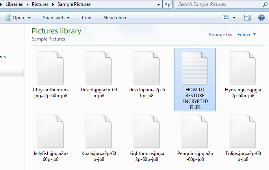
Task: Click Sample Pictures in the breadcrumb
Action: pyautogui.click(x=74, y=4)
